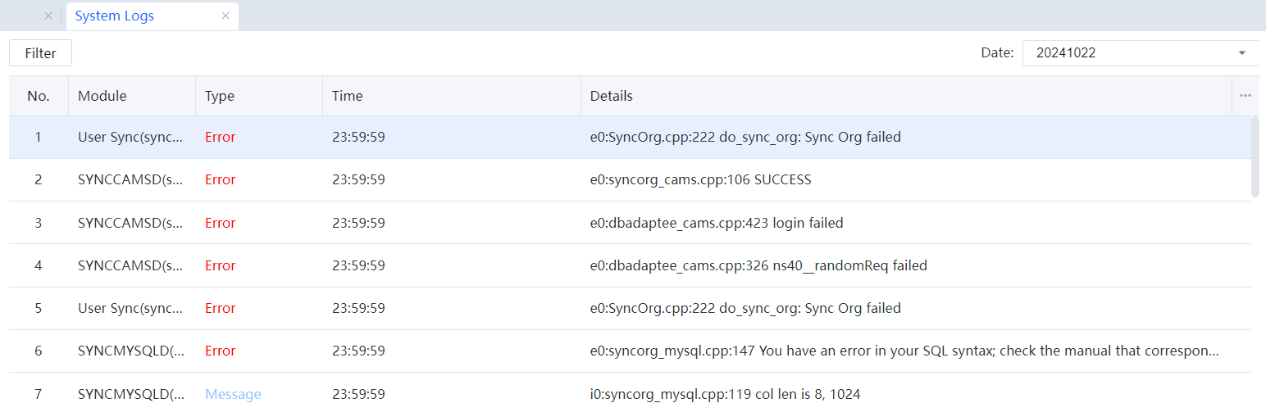The image size is (1266, 403).
Task: Click the Type column header
Action: 220,96
